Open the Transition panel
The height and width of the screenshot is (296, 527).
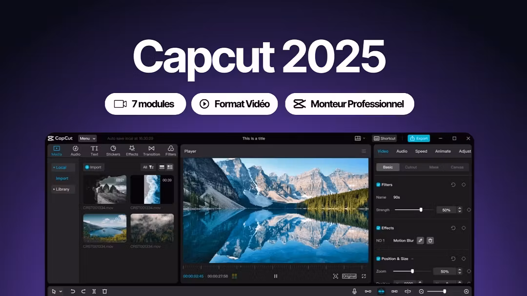[x=151, y=150]
